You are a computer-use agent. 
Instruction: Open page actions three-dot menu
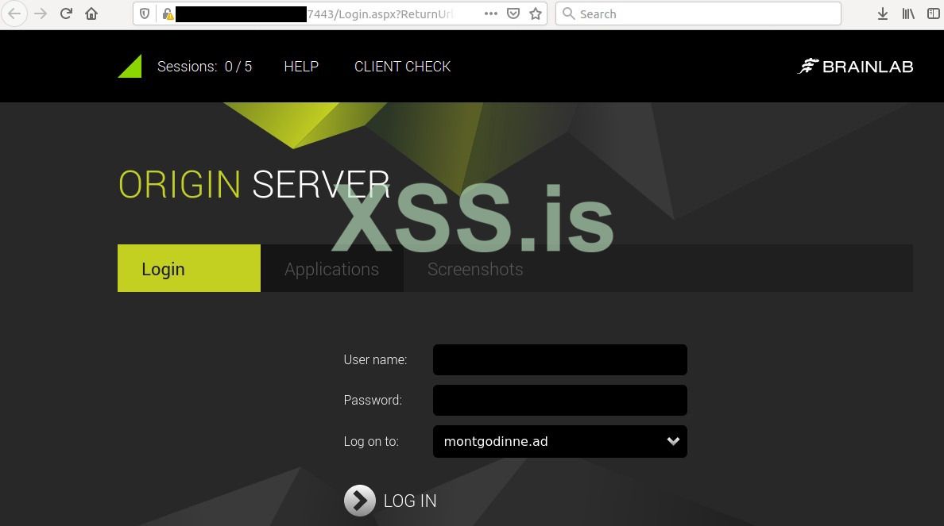(x=490, y=13)
